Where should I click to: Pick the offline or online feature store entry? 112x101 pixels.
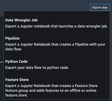coord(57,87)
